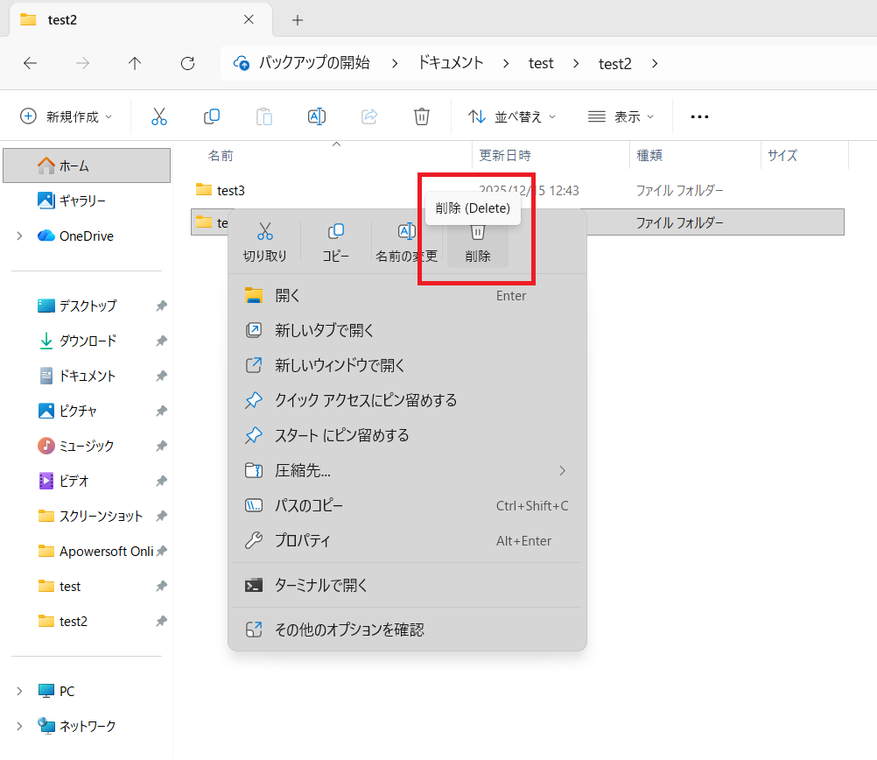Screen dimensions: 877x760
Task: Click the cloud backup icon in address bar
Action: [241, 63]
